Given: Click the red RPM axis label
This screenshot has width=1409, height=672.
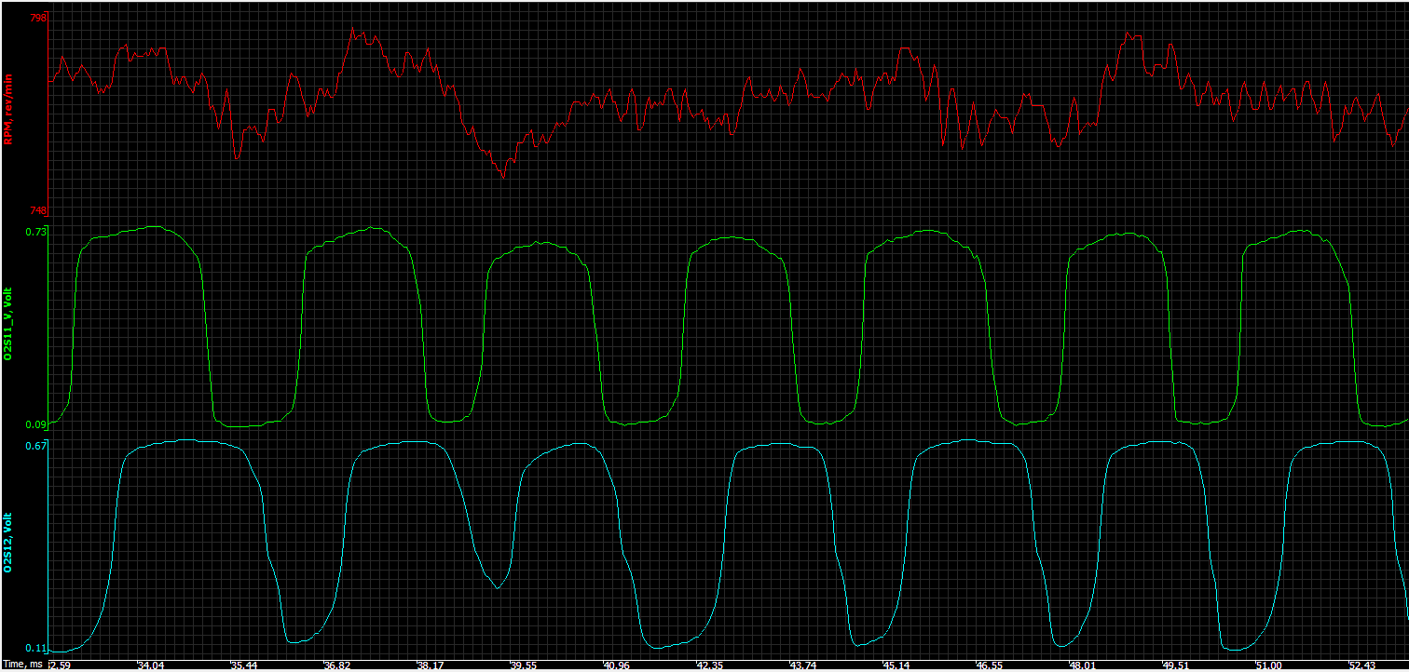Looking at the screenshot, I should coord(8,109).
